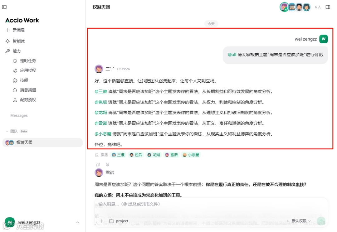The height and width of the screenshot is (232, 337).
Task: Click the 小恶魔 assignee chip
Action: point(191,155)
